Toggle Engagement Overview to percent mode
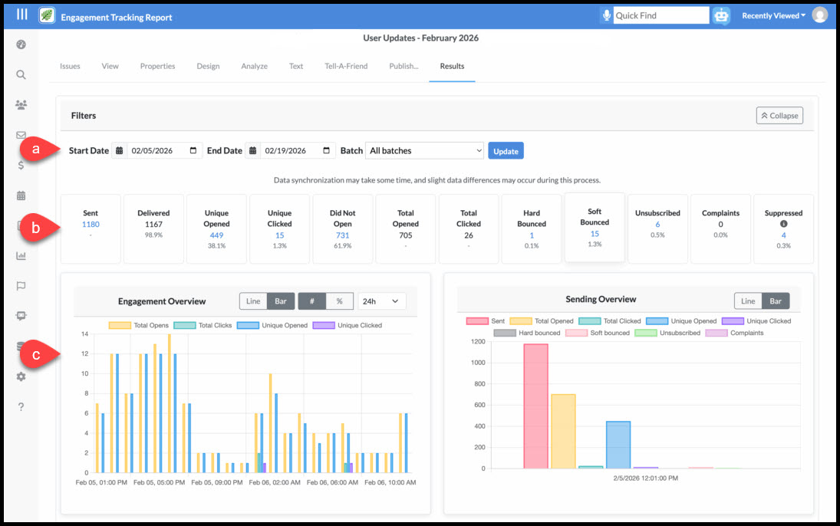The height and width of the screenshot is (526, 840). coord(340,301)
